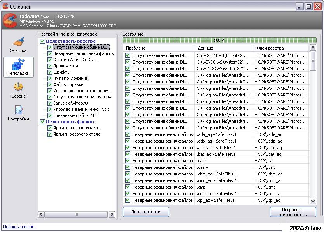Minimize the CCleaner window
This screenshot has width=324, height=232.
click(x=299, y=7)
